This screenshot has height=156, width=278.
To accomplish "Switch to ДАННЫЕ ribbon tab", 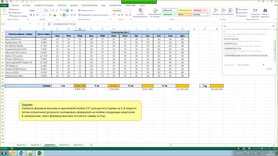I will tap(74, 6).
